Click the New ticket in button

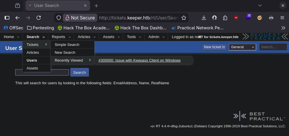(x=214, y=47)
